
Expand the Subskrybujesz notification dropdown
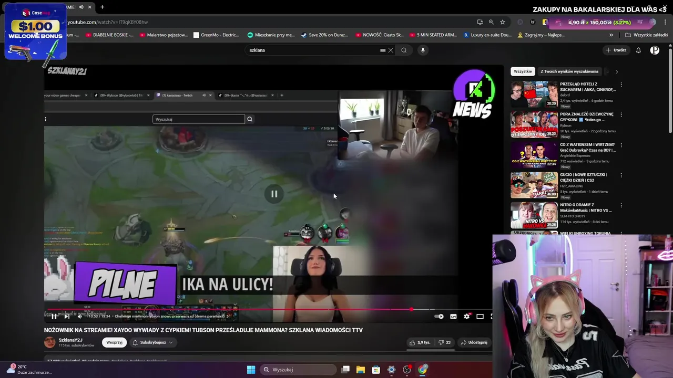[x=152, y=342]
